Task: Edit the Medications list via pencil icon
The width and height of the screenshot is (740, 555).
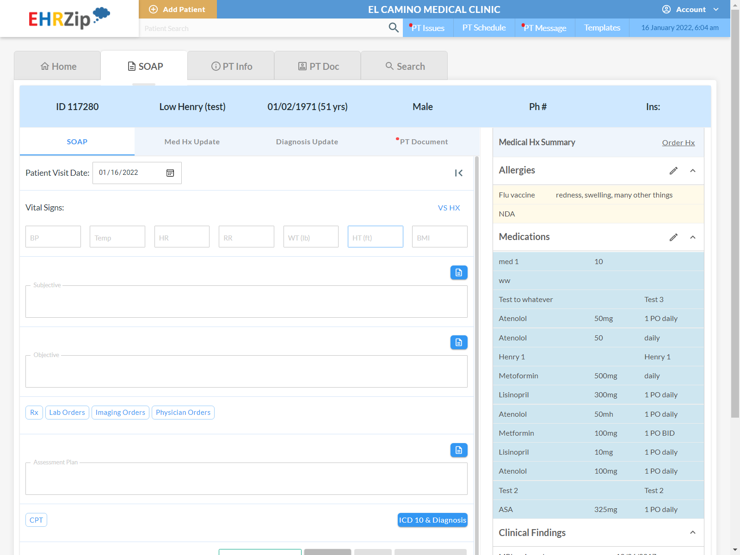Action: coord(673,237)
